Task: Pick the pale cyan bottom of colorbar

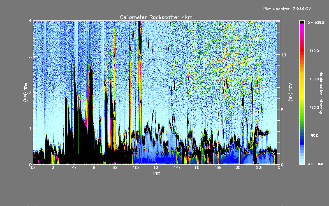Action: (x=302, y=162)
